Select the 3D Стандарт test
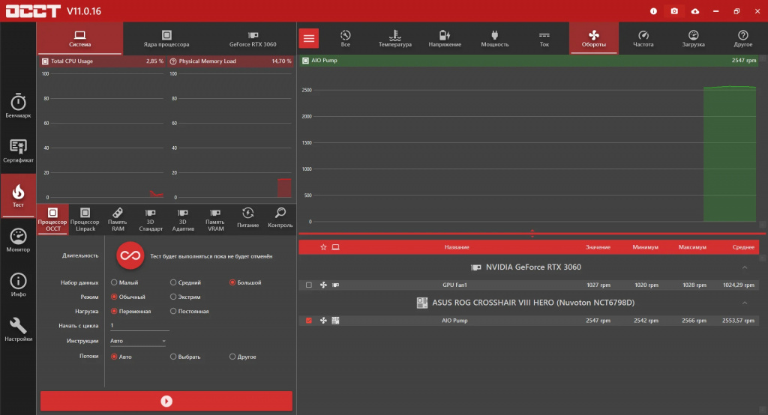The width and height of the screenshot is (768, 415). point(150,219)
